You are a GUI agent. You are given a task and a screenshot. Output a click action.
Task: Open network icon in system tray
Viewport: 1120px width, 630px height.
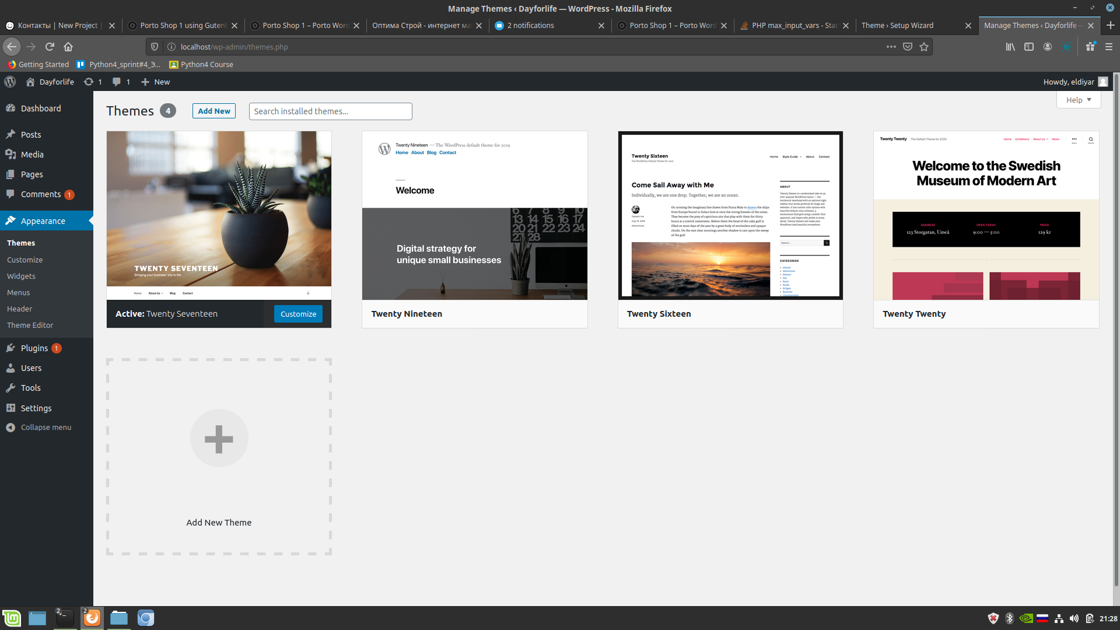[x=1059, y=618]
